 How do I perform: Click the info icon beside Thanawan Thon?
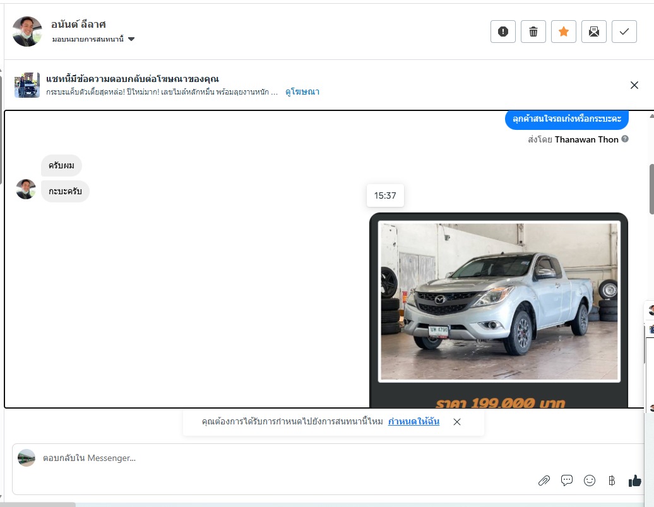pyautogui.click(x=625, y=139)
